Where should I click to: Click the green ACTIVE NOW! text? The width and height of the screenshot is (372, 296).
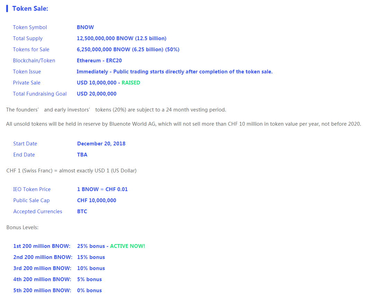128,246
